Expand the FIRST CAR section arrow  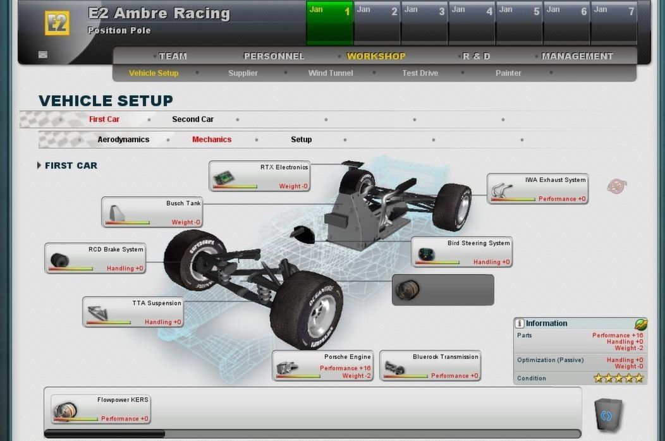[39, 166]
